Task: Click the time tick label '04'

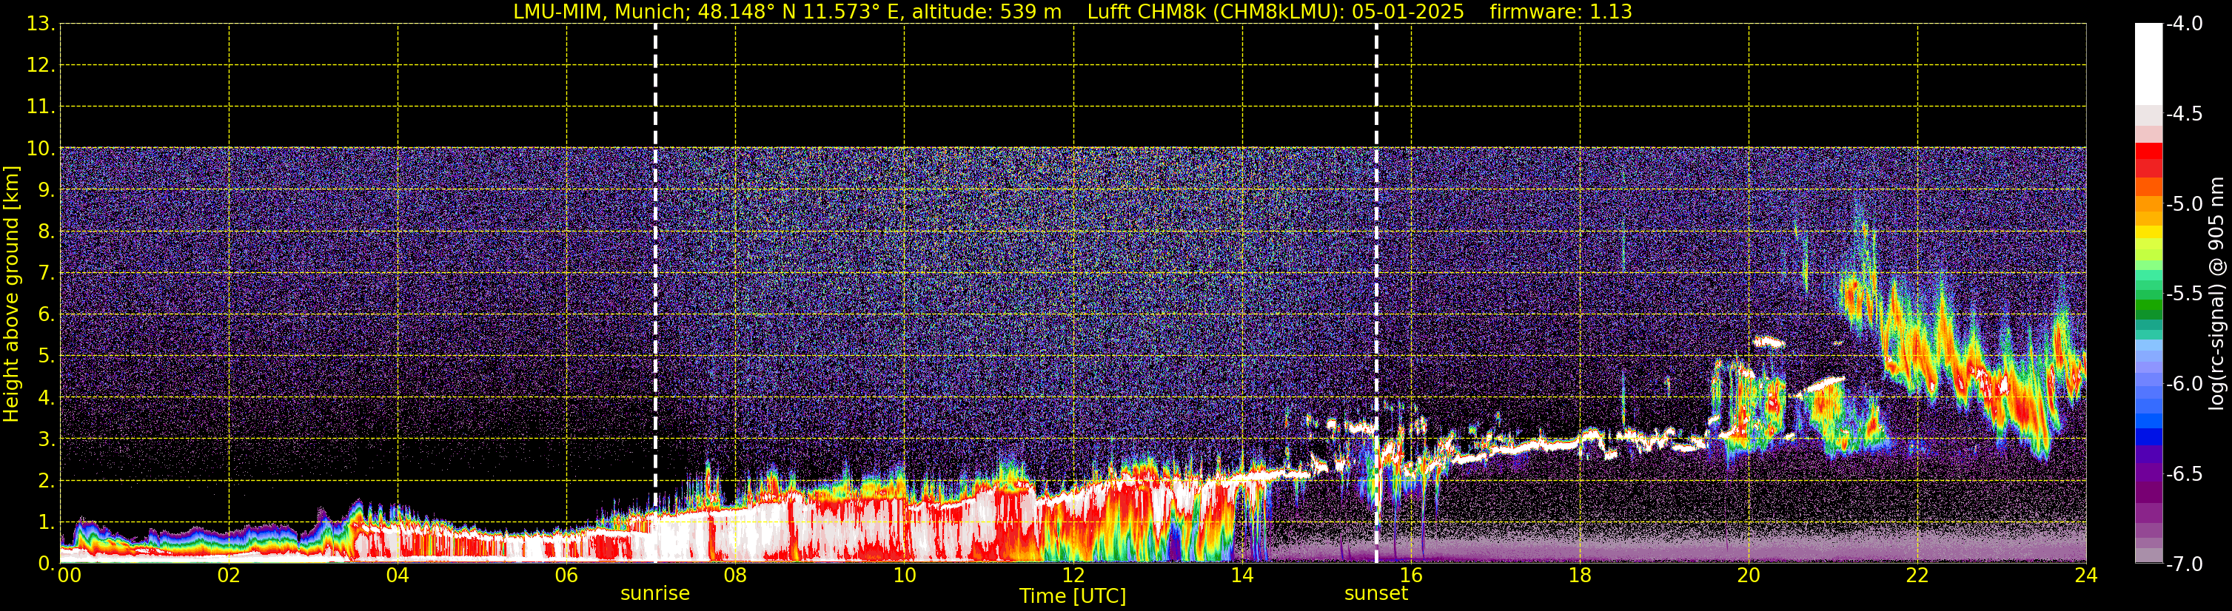Action: pyautogui.click(x=398, y=575)
